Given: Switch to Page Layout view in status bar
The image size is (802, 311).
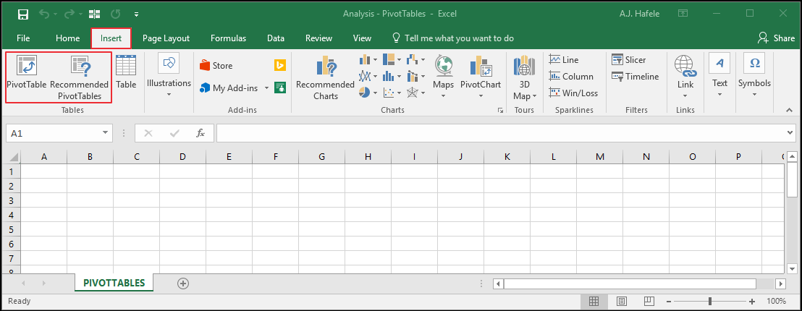Looking at the screenshot, I should [622, 302].
